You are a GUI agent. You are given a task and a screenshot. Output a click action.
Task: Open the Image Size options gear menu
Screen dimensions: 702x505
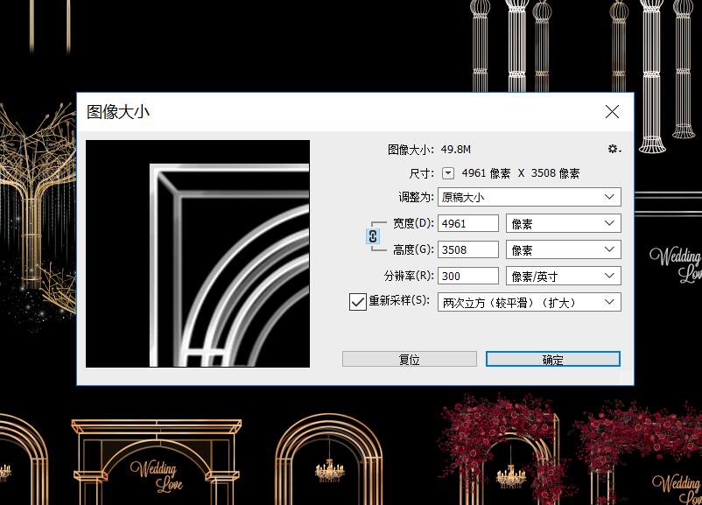[613, 149]
